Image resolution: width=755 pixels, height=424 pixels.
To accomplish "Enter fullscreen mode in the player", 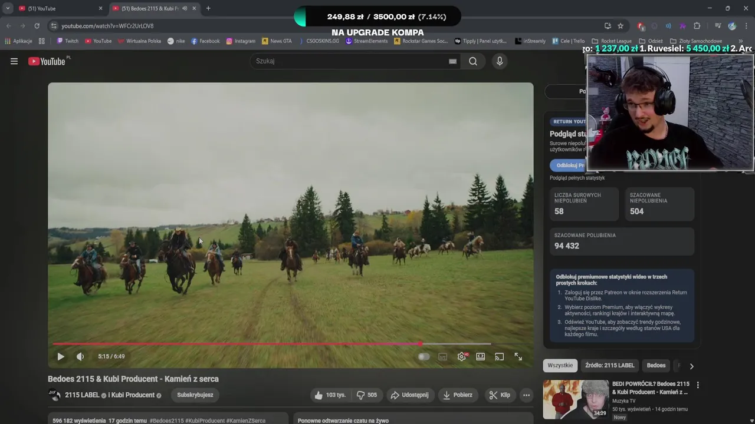I will (518, 356).
